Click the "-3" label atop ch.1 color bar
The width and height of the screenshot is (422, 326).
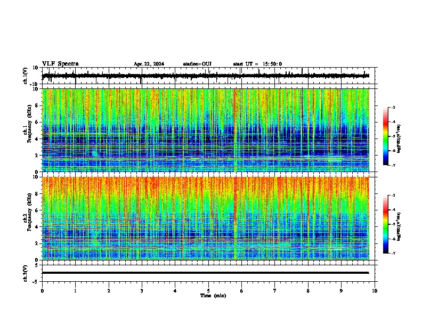[393, 107]
